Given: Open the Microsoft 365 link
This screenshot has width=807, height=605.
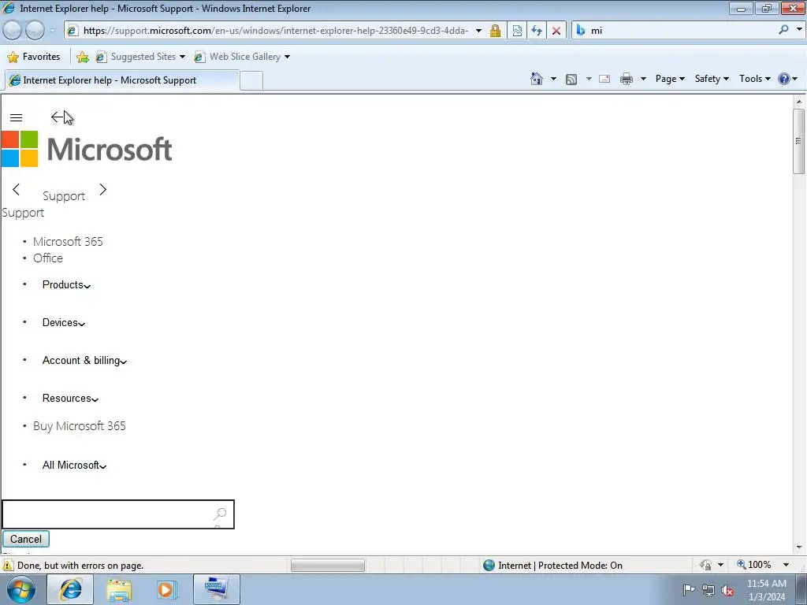Looking at the screenshot, I should pos(68,241).
